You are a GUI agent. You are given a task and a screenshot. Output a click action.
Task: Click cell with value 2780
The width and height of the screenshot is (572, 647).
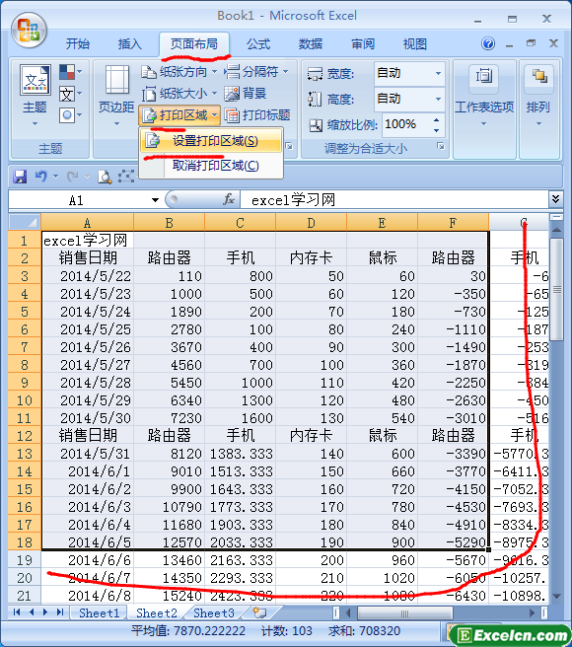(x=170, y=329)
